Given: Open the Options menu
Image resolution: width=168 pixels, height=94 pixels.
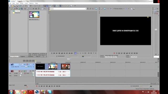Looking at the screenshot, I should 31,3.
